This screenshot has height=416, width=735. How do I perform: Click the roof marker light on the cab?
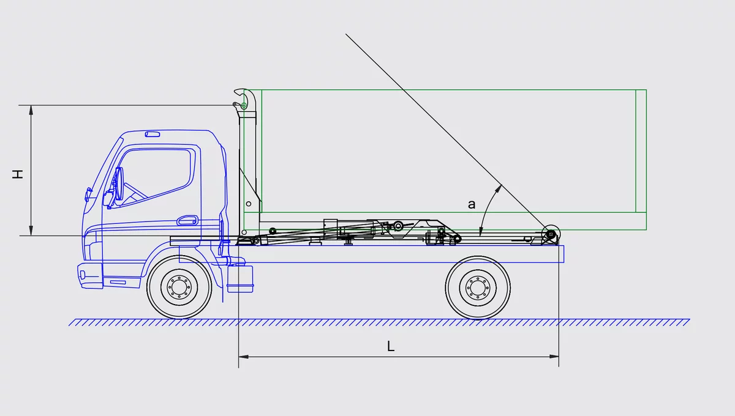(x=152, y=134)
